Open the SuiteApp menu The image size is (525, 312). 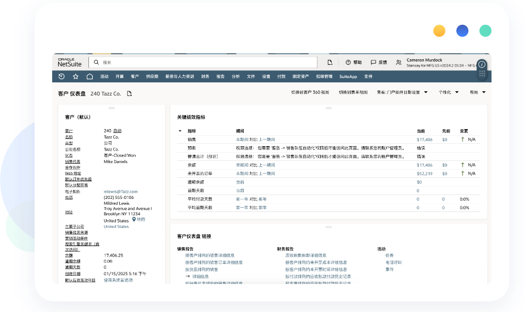coord(348,76)
